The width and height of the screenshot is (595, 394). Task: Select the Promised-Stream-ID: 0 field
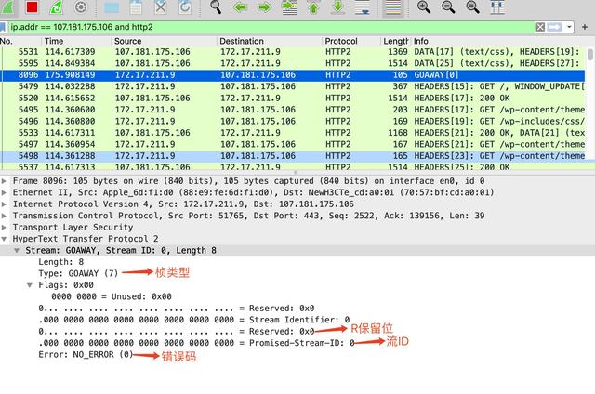pyautogui.click(x=196, y=343)
